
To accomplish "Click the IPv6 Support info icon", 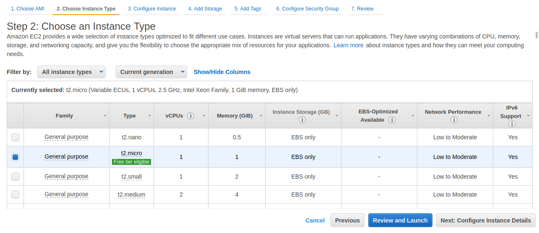I will pos(512,124).
